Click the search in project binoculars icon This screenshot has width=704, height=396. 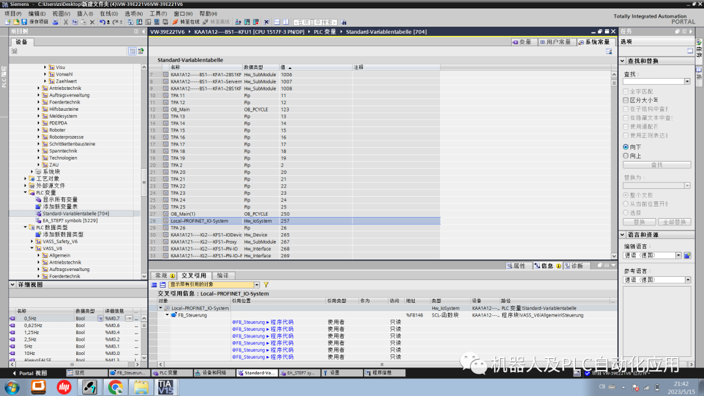click(x=344, y=22)
